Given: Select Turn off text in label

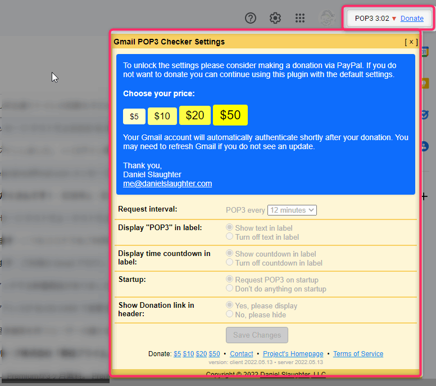Looking at the screenshot, I should click(x=229, y=236).
